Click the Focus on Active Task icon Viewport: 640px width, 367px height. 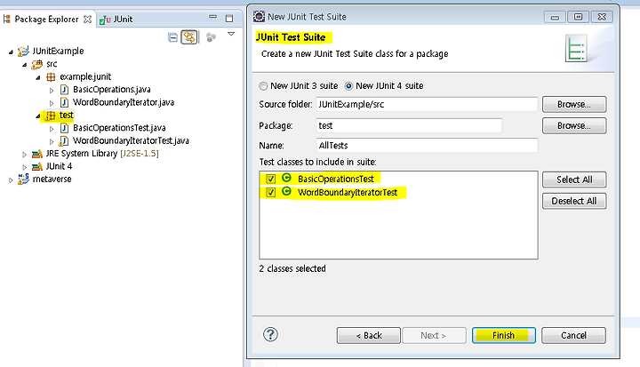click(x=211, y=37)
